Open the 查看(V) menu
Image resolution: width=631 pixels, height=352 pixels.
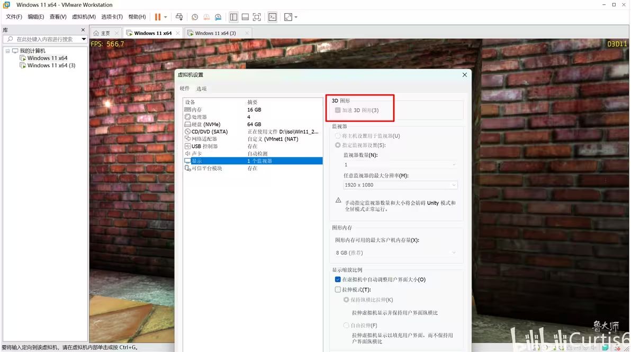(x=58, y=16)
